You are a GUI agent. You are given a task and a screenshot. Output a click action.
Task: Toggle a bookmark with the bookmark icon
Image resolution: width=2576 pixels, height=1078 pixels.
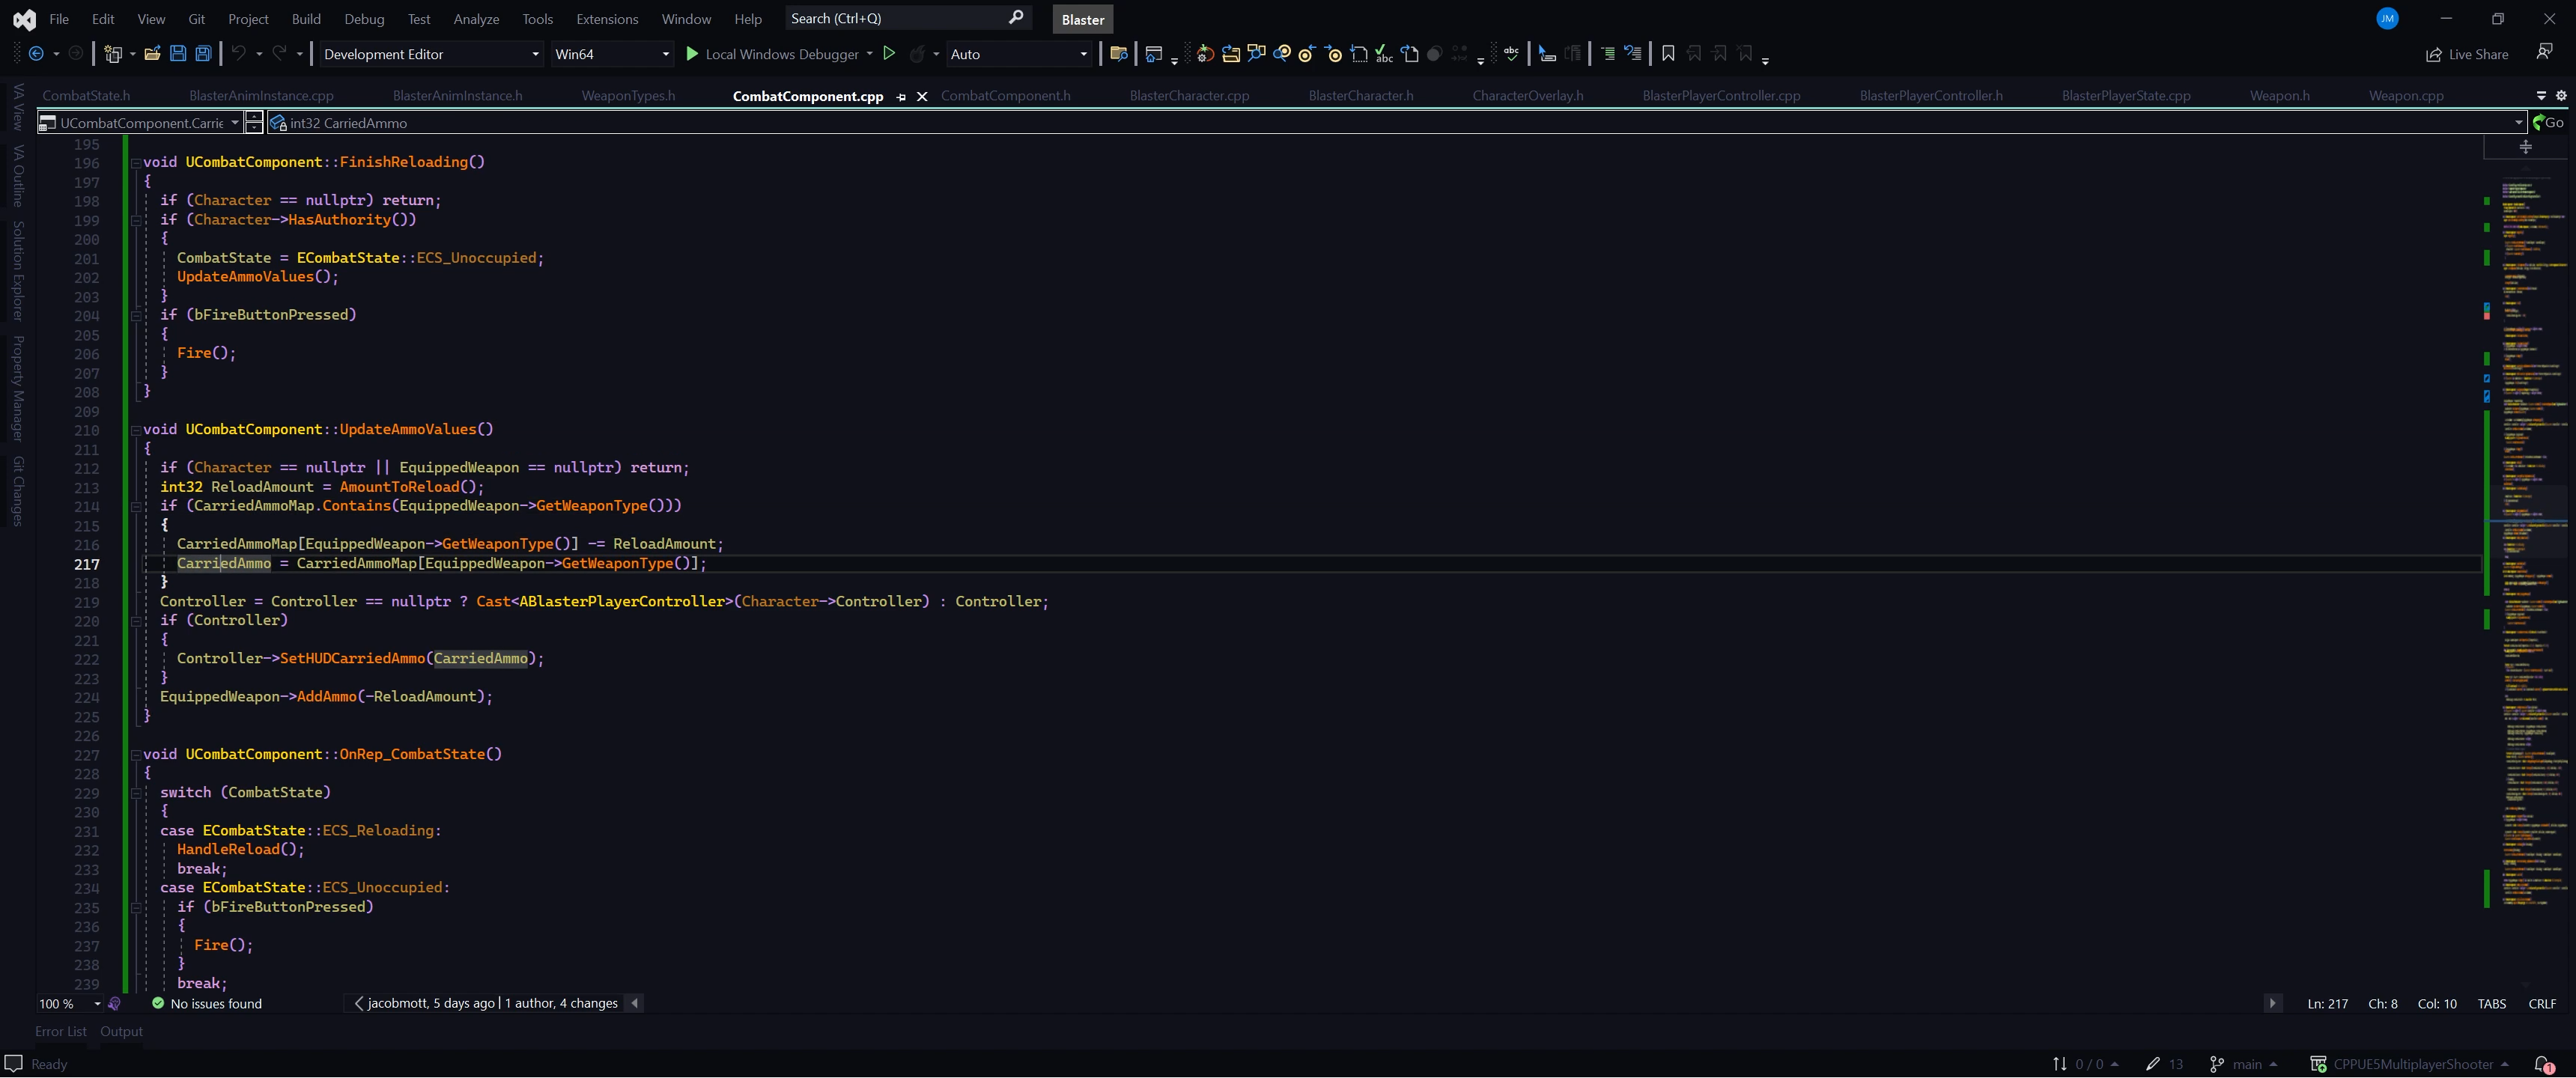click(x=1667, y=54)
